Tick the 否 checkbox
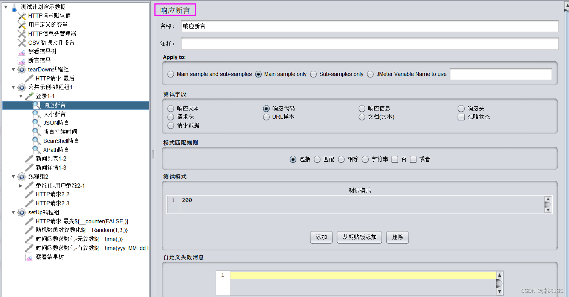The image size is (569, 297). 395,159
